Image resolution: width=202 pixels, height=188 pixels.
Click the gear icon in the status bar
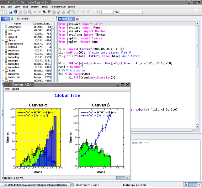click(x=72, y=185)
